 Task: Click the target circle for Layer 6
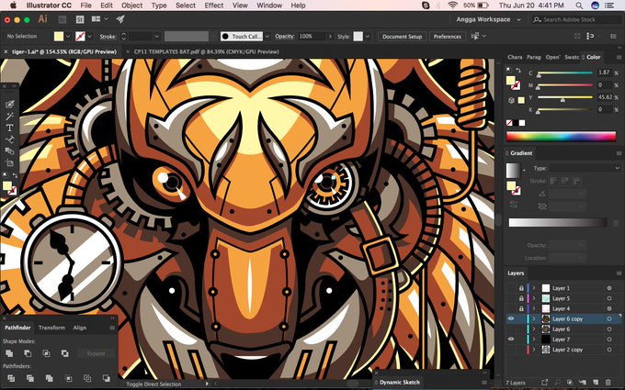click(609, 329)
